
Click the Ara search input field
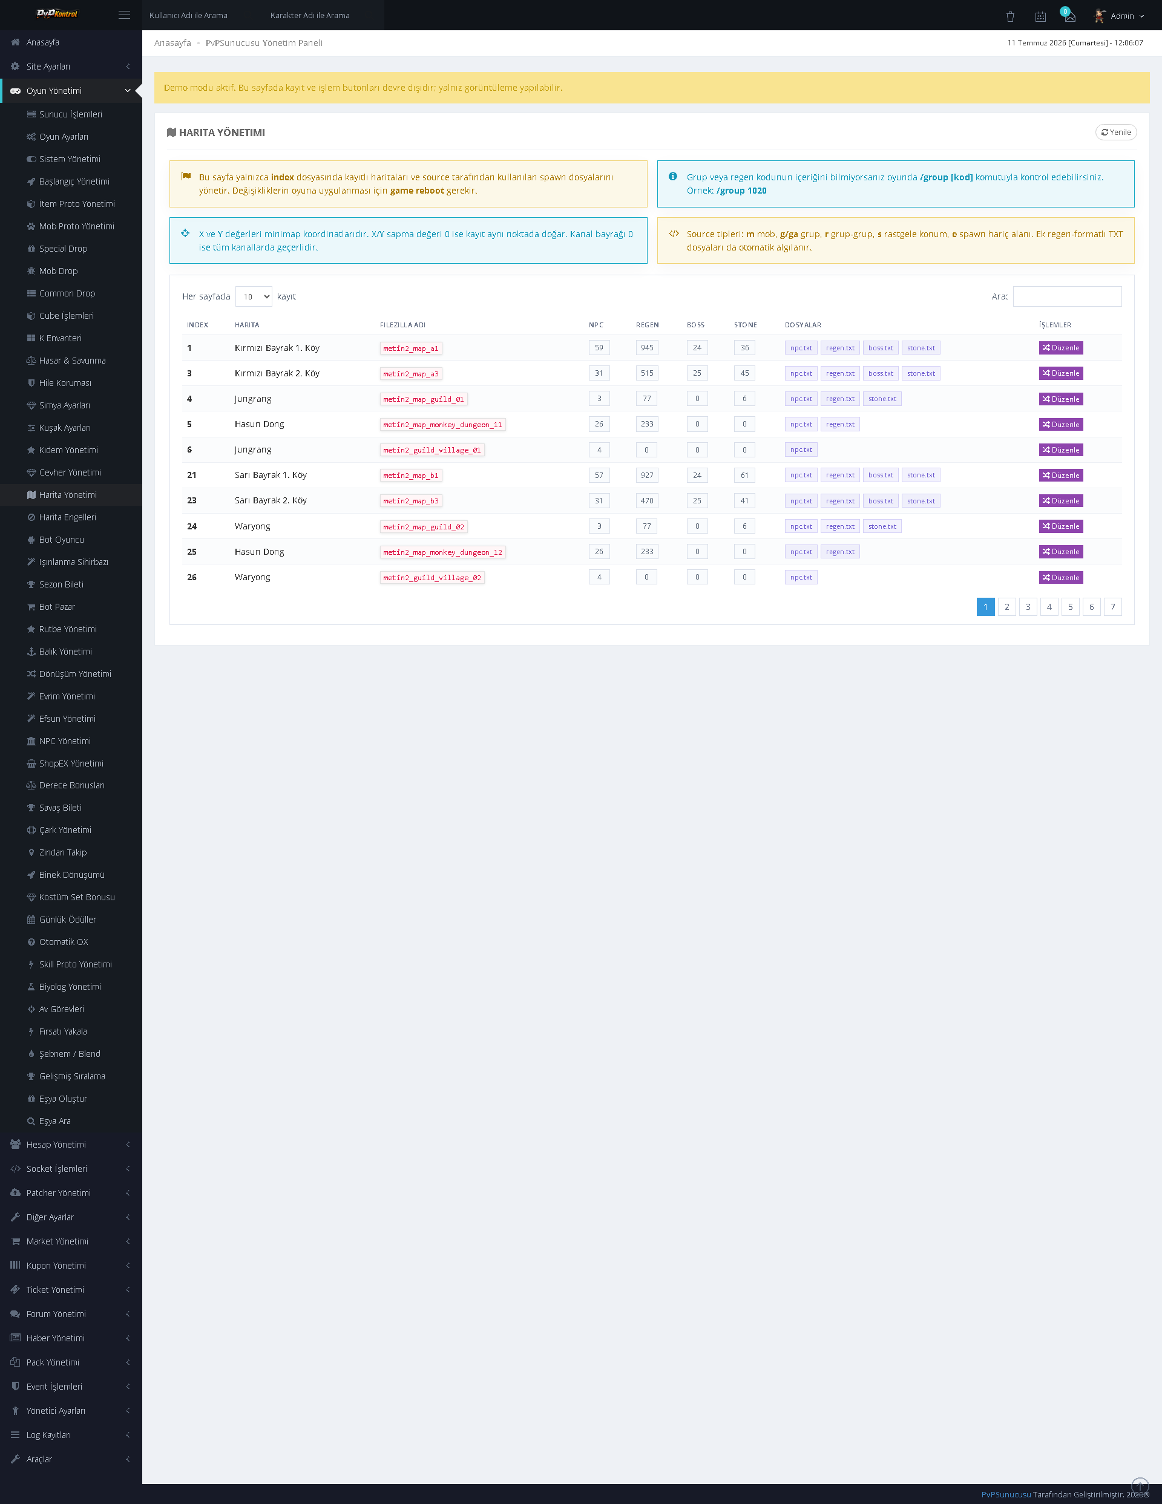click(x=1067, y=297)
